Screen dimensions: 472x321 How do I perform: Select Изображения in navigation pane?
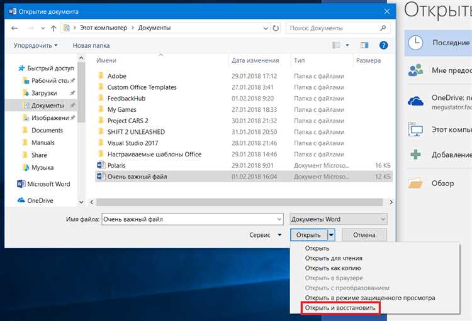48,118
